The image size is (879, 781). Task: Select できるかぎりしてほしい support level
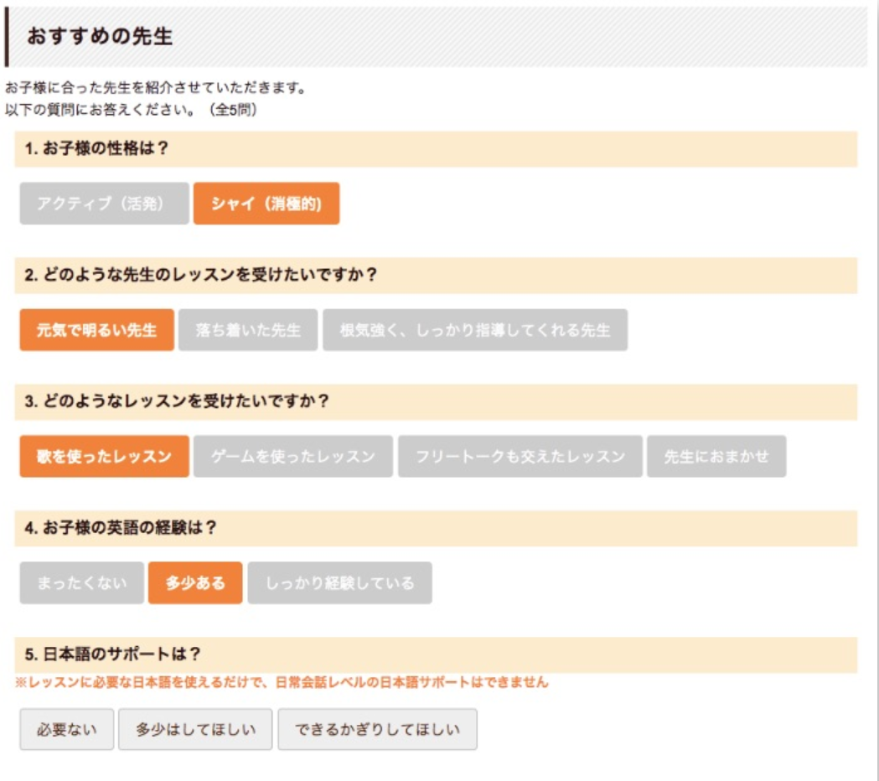377,729
